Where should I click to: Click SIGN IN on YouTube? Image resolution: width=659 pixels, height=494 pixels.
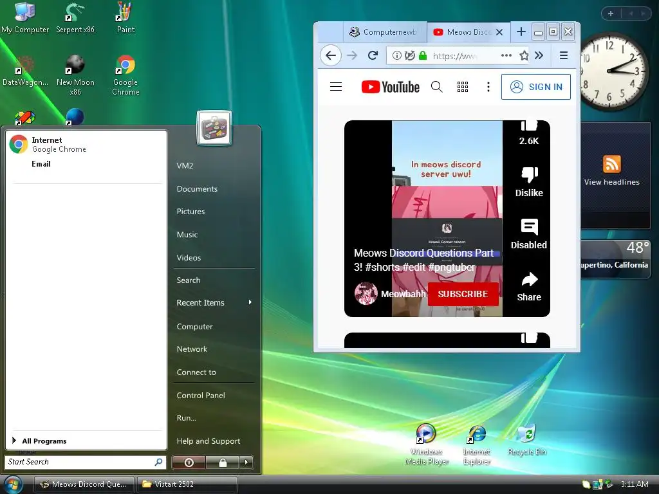(x=536, y=87)
